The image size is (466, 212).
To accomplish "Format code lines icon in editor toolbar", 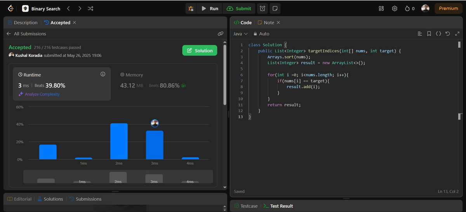I will coord(420,34).
